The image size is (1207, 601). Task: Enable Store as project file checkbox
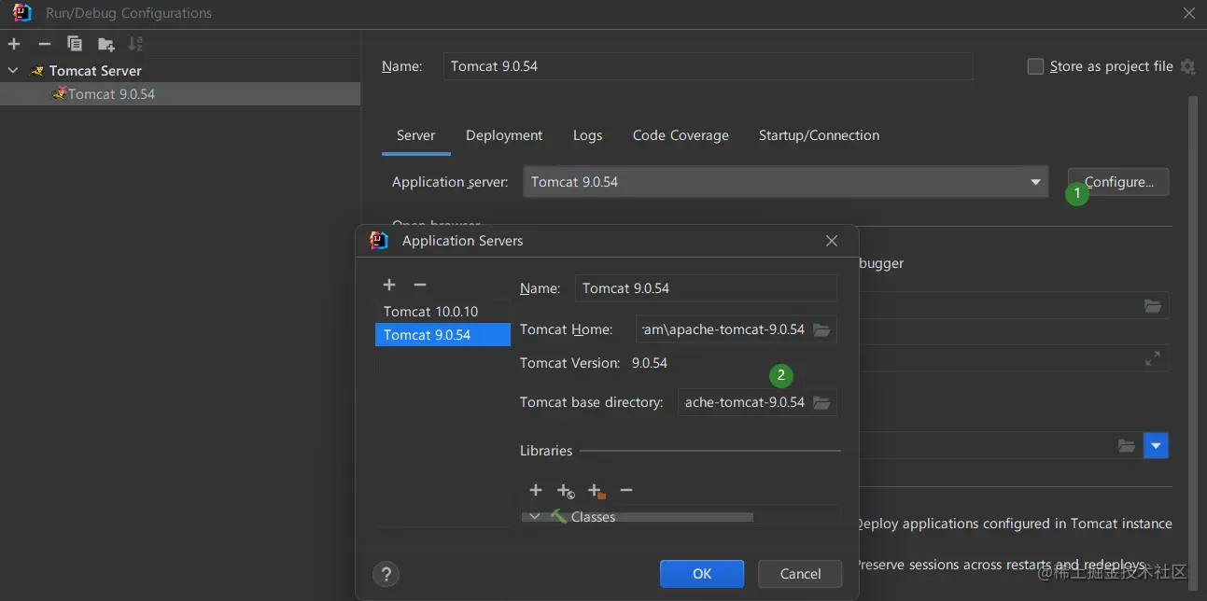(1035, 66)
